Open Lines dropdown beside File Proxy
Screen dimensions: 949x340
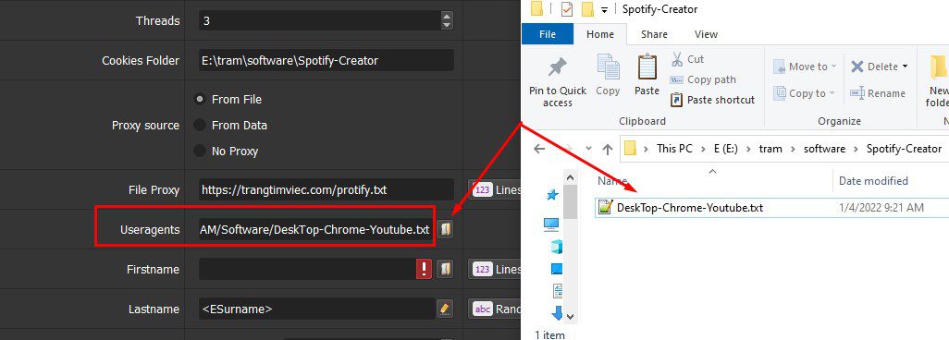point(495,190)
